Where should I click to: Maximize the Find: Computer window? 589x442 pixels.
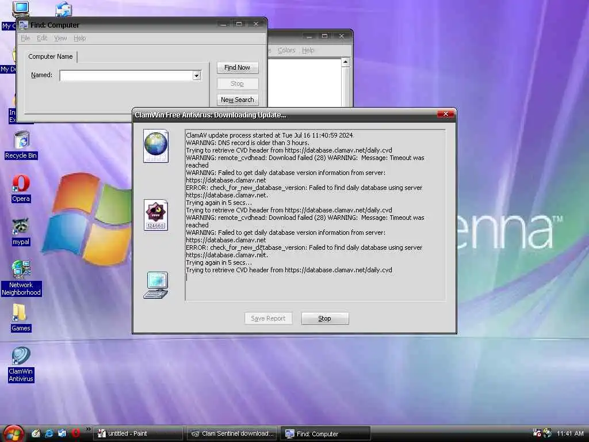point(239,24)
